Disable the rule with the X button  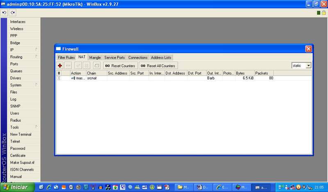point(87,66)
